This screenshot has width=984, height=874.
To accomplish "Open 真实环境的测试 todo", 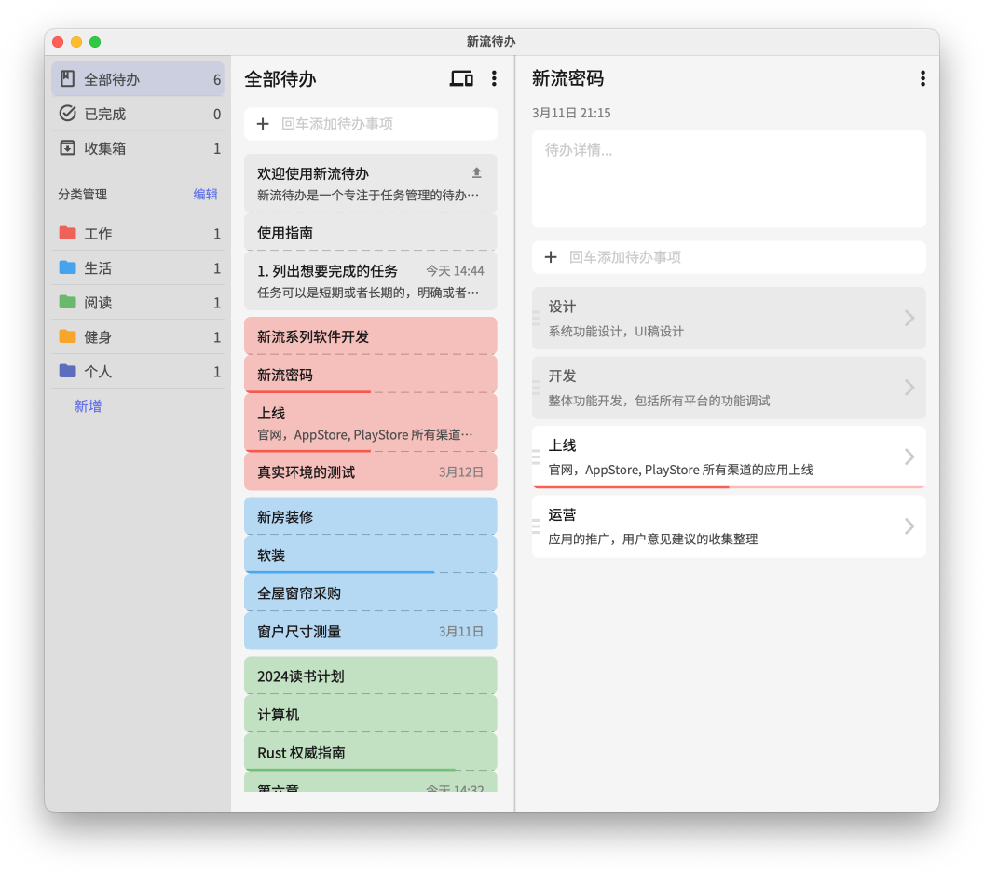I will 370,471.
